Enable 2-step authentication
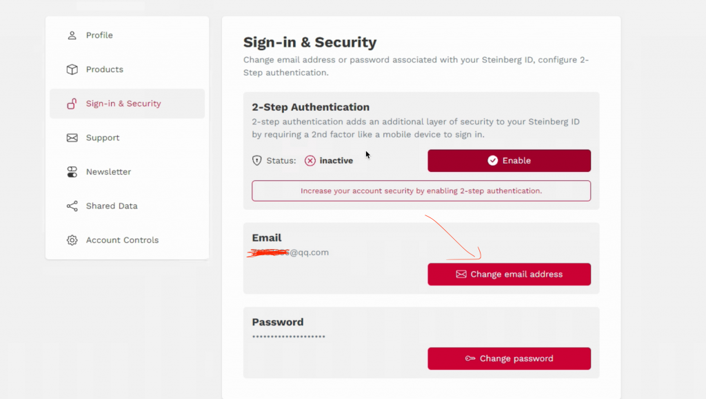 click(510, 160)
